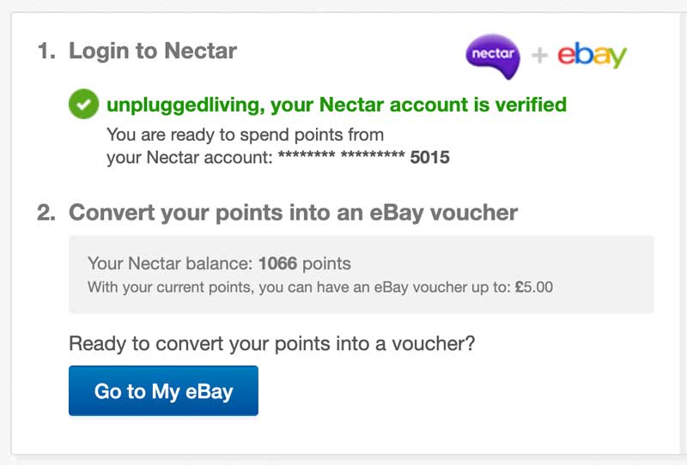Click the "Your Nectar balance" label
Image resolution: width=687 pixels, height=465 pixels.
pyautogui.click(x=170, y=263)
